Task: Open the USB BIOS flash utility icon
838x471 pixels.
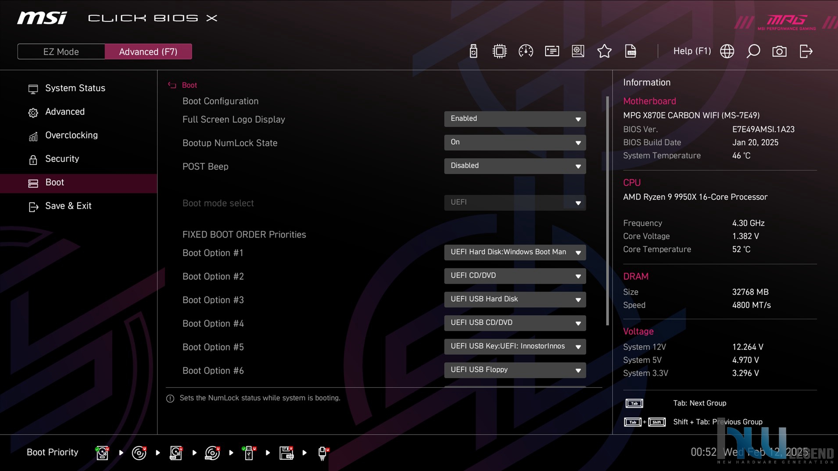Action: pyautogui.click(x=473, y=51)
